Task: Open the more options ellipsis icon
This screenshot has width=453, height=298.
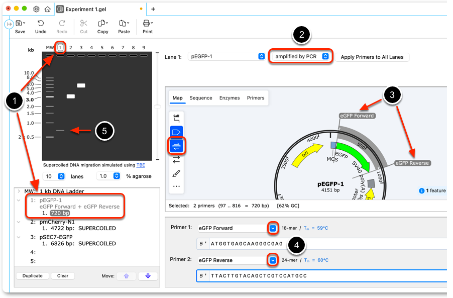Action: [x=176, y=186]
